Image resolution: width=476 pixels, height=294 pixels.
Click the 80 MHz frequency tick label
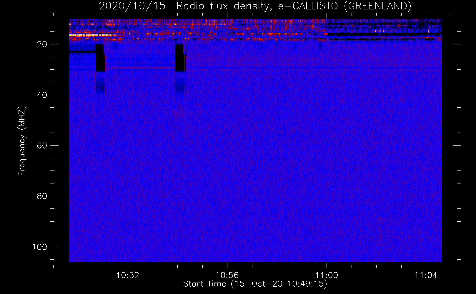click(42, 196)
